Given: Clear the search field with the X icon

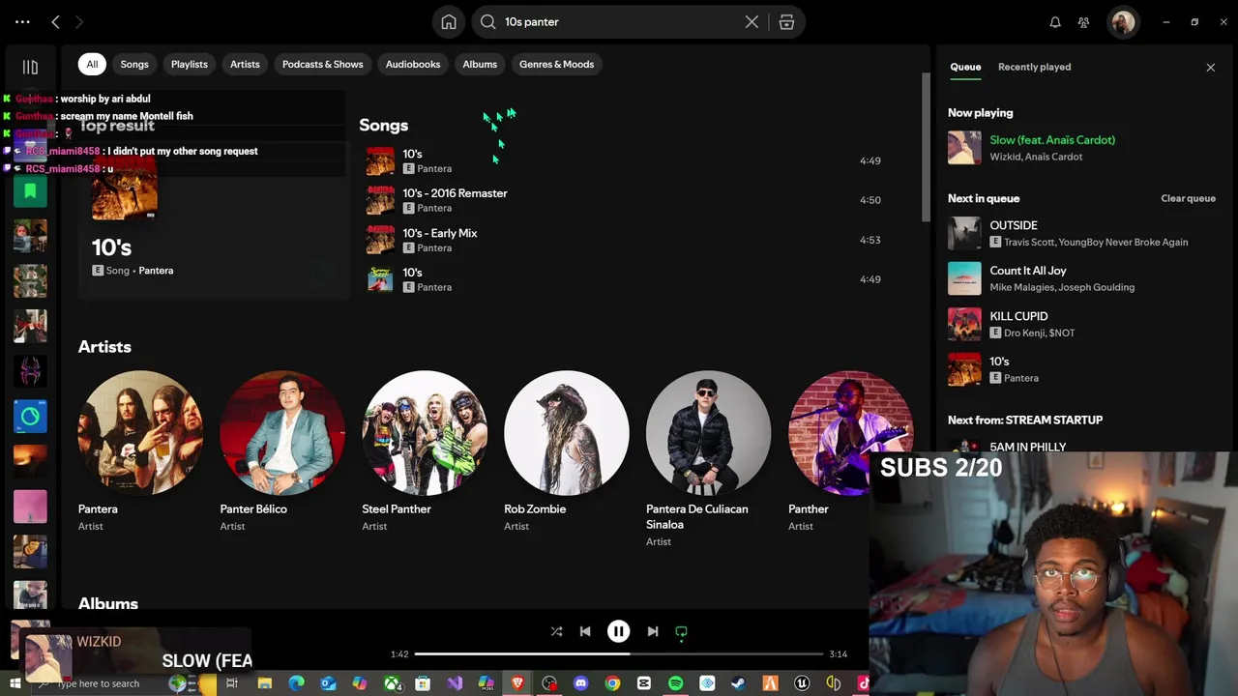Looking at the screenshot, I should (x=752, y=22).
